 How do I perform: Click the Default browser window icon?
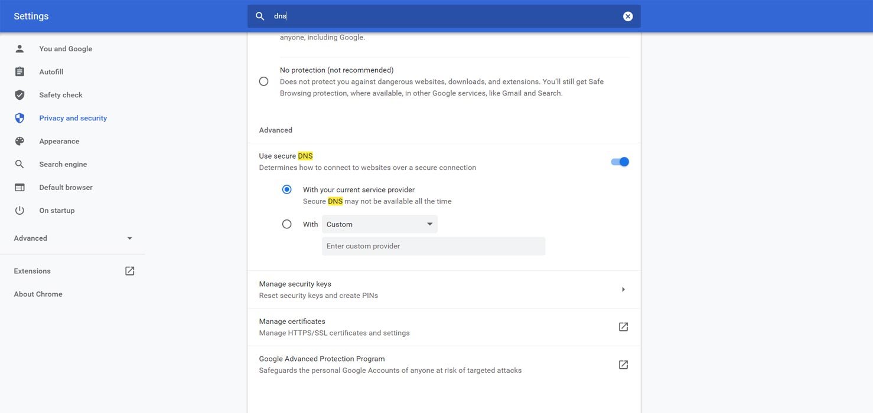pyautogui.click(x=19, y=188)
